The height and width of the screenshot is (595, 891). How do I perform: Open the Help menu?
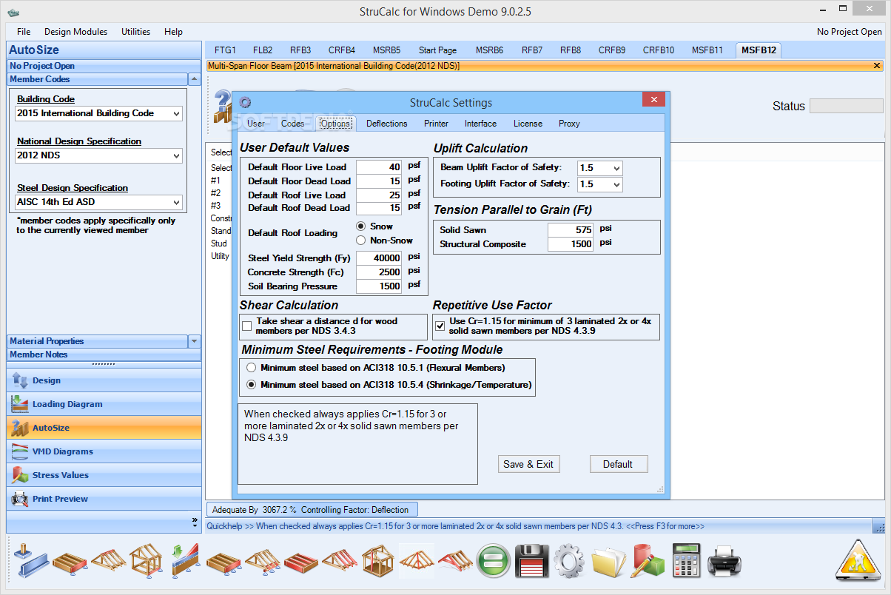click(173, 32)
